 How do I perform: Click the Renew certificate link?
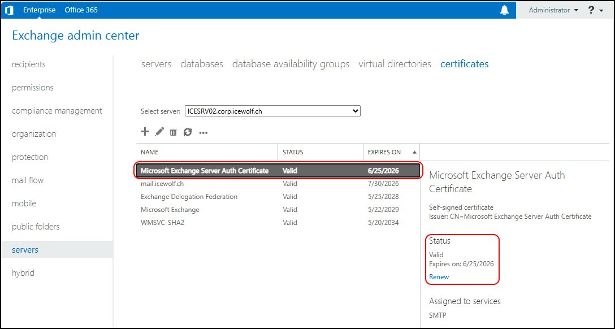tap(439, 277)
